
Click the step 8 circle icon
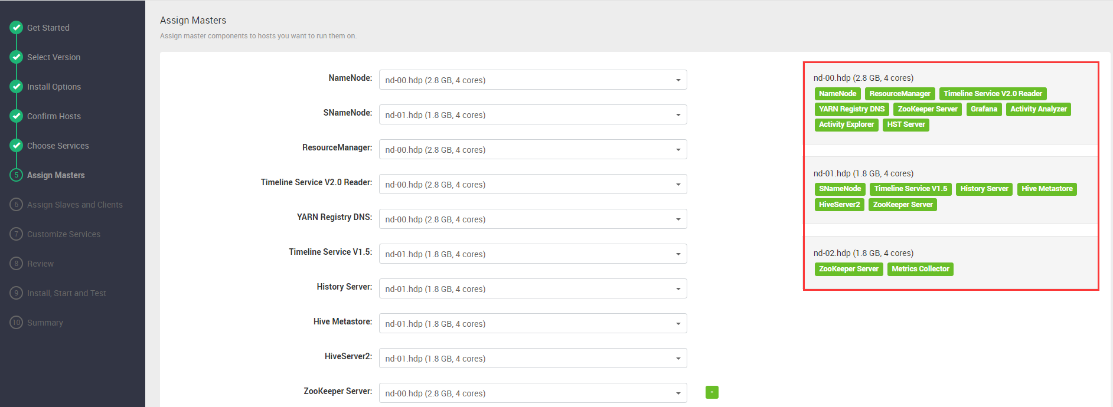click(x=17, y=263)
